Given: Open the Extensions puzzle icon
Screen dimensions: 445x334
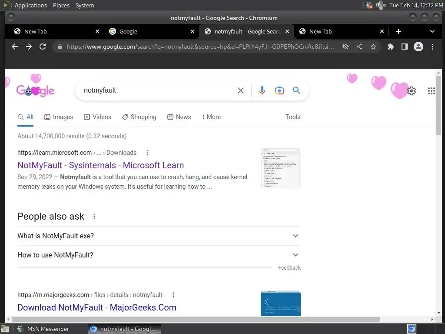Looking at the screenshot, I should [x=391, y=47].
